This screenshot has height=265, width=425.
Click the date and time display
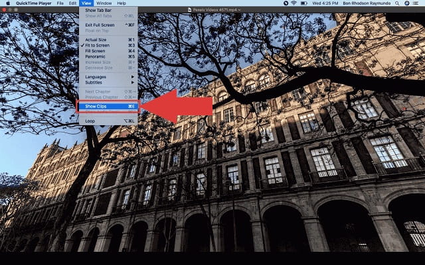[325, 3]
